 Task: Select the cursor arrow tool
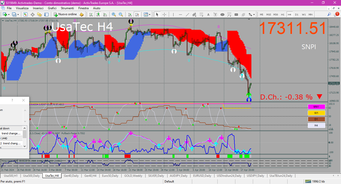click(x=157, y=14)
